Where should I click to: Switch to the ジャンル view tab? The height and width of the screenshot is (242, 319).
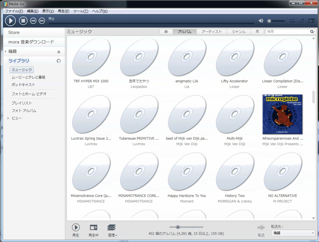(x=239, y=31)
